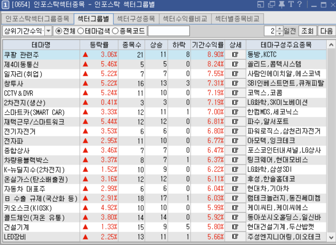Sort by 종목수 column header
The height and width of the screenshot is (245, 336).
pyautogui.click(x=131, y=45)
